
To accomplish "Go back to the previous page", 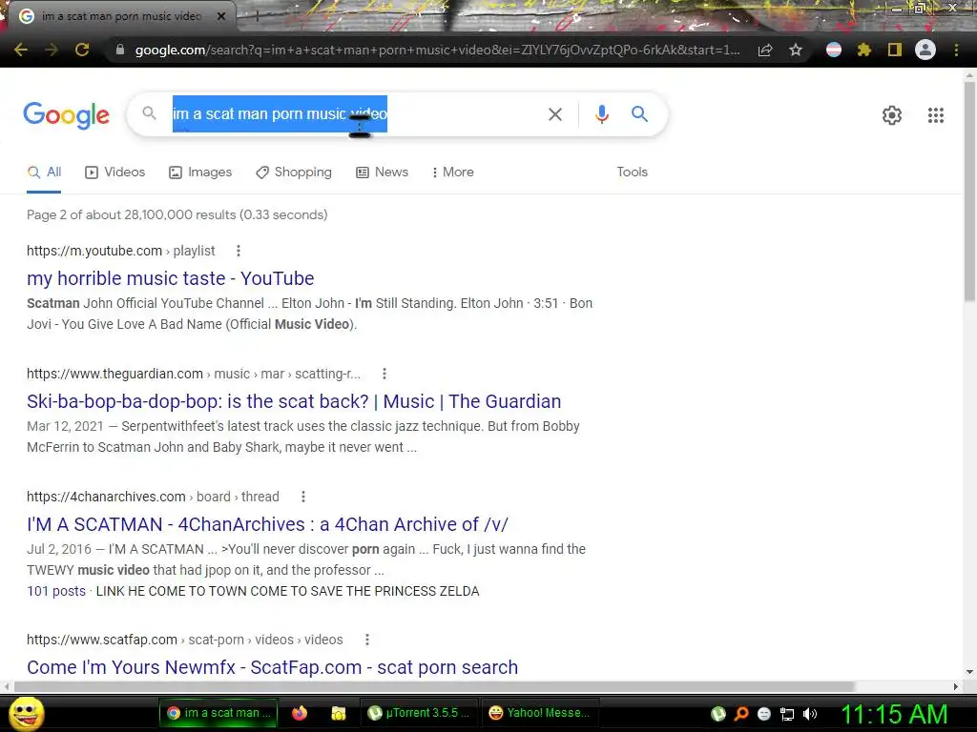I will [x=21, y=50].
